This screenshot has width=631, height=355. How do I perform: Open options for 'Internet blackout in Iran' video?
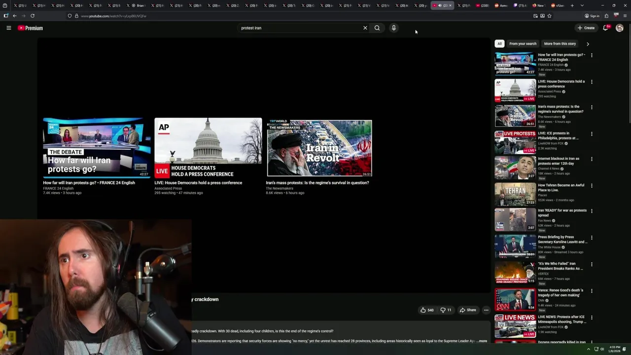(x=592, y=159)
